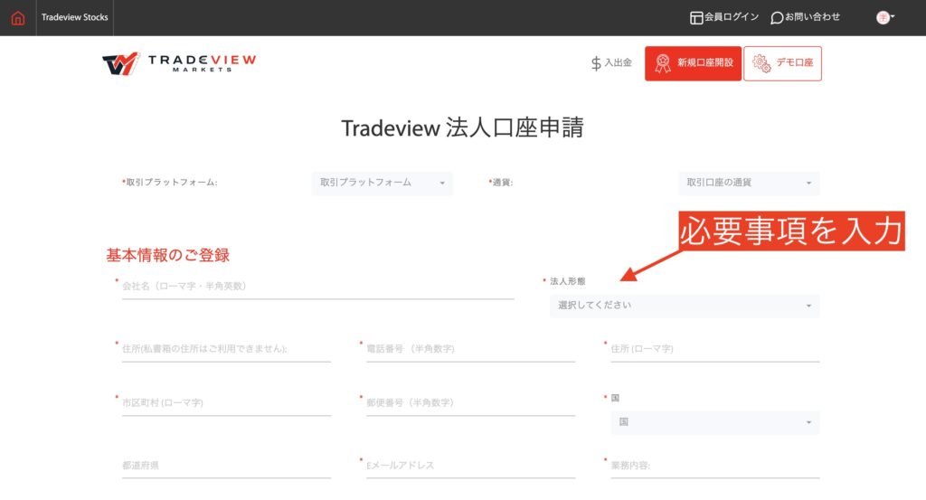Click the 業務内容 business description field
This screenshot has height=500, width=926.
715,467
